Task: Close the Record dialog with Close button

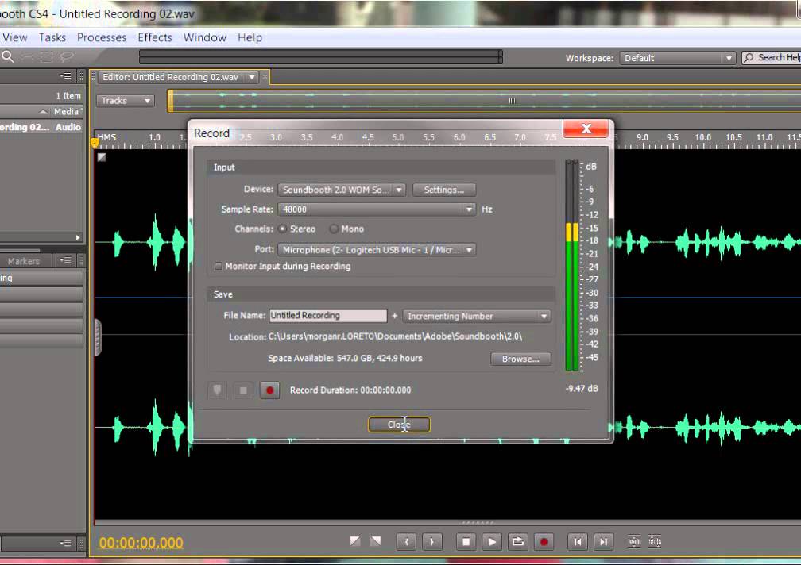Action: 399,424
